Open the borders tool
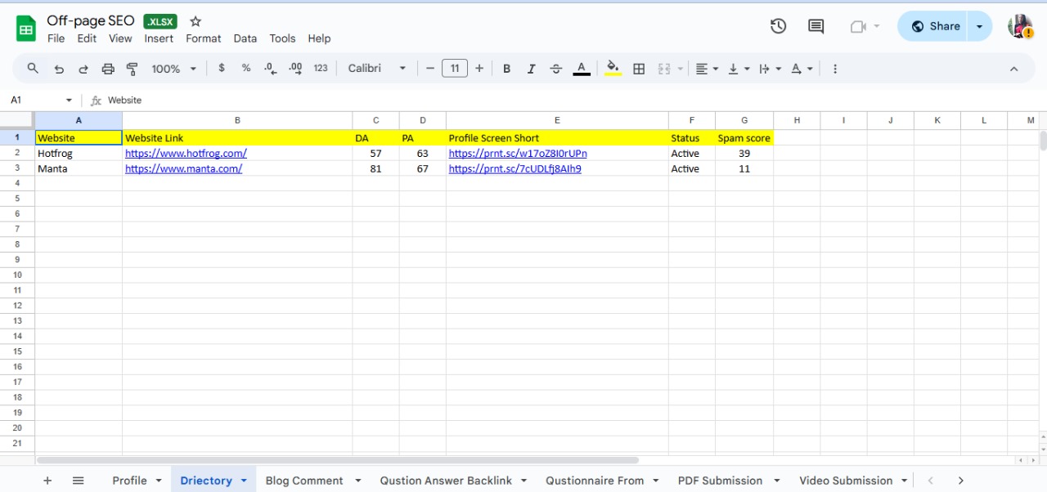 640,69
